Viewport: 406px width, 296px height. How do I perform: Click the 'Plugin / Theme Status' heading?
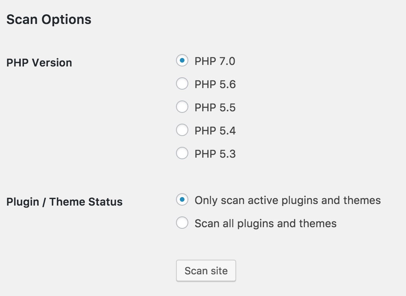[64, 201]
